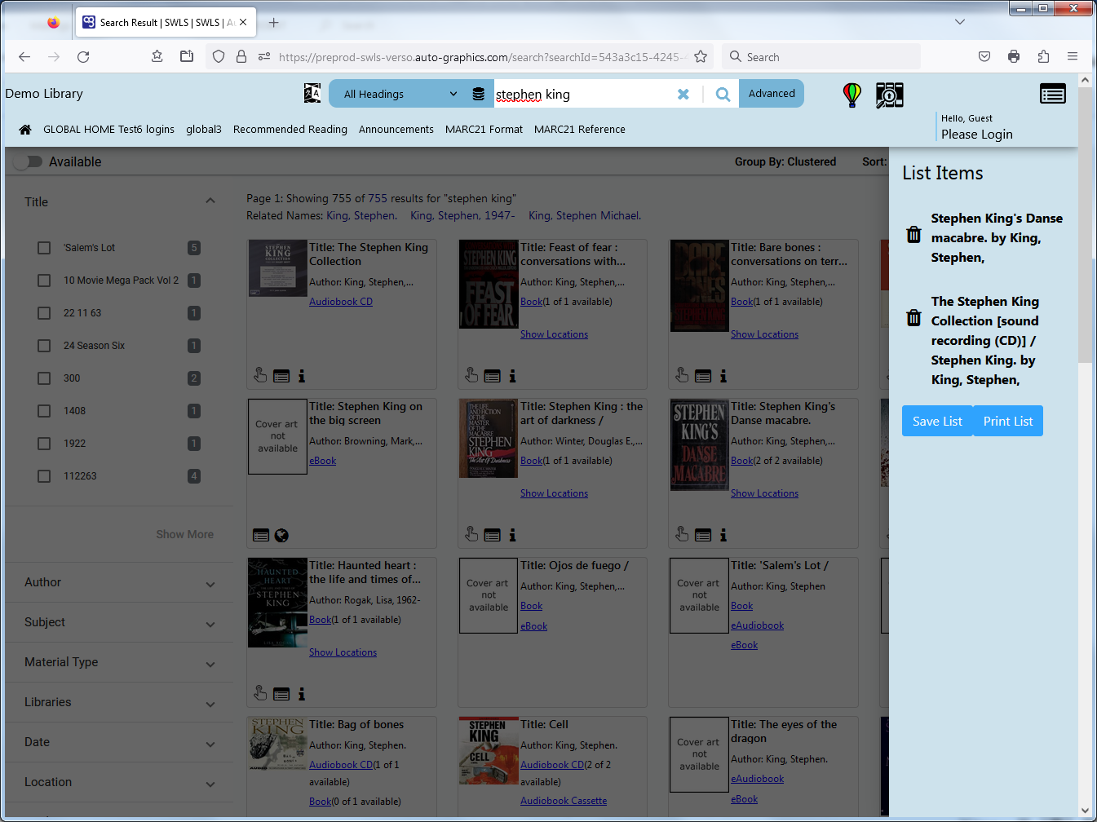This screenshot has height=822, width=1097.
Task: Check the 22 11 63 title filter
Action: (44, 313)
